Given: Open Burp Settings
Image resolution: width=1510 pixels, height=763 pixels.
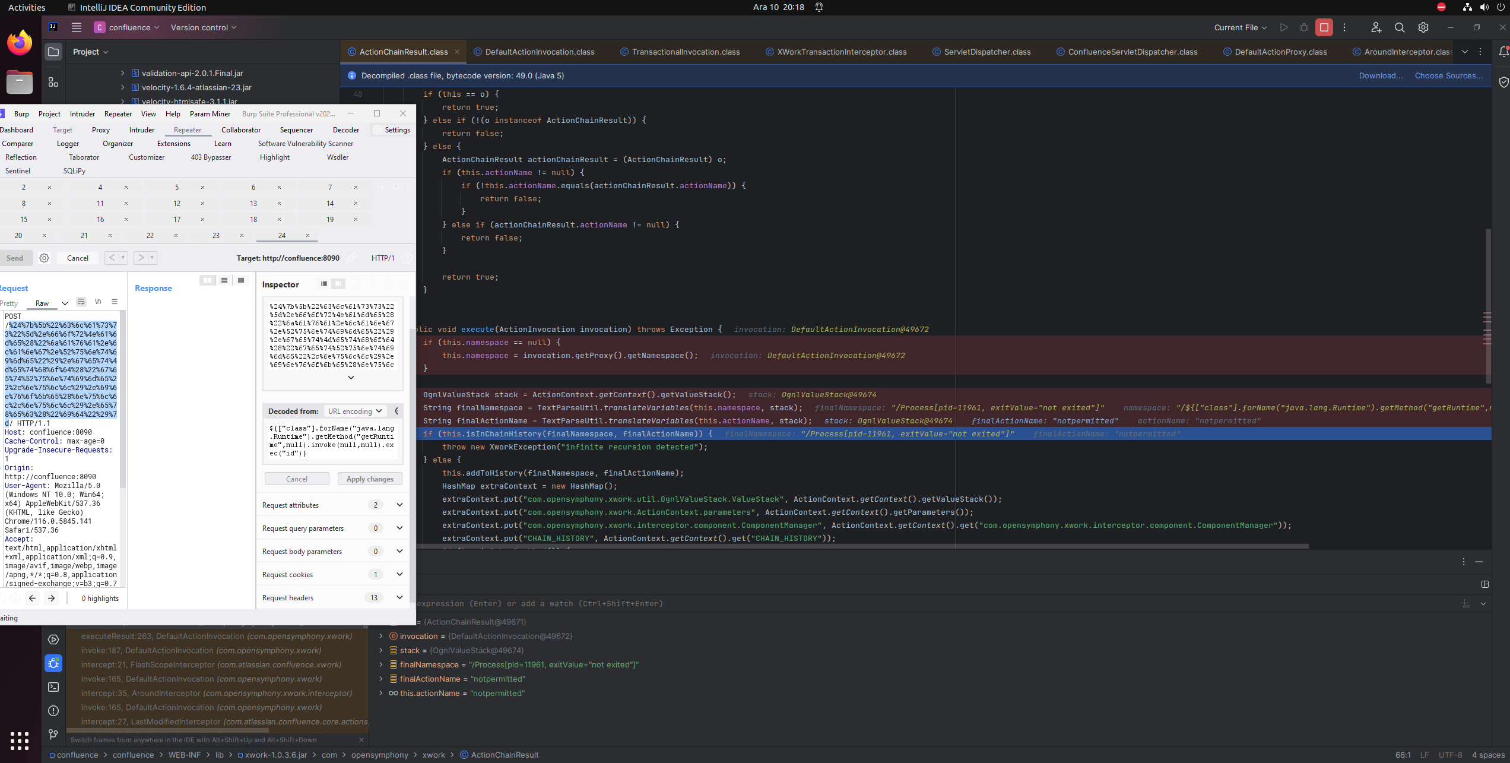Looking at the screenshot, I should 392,130.
